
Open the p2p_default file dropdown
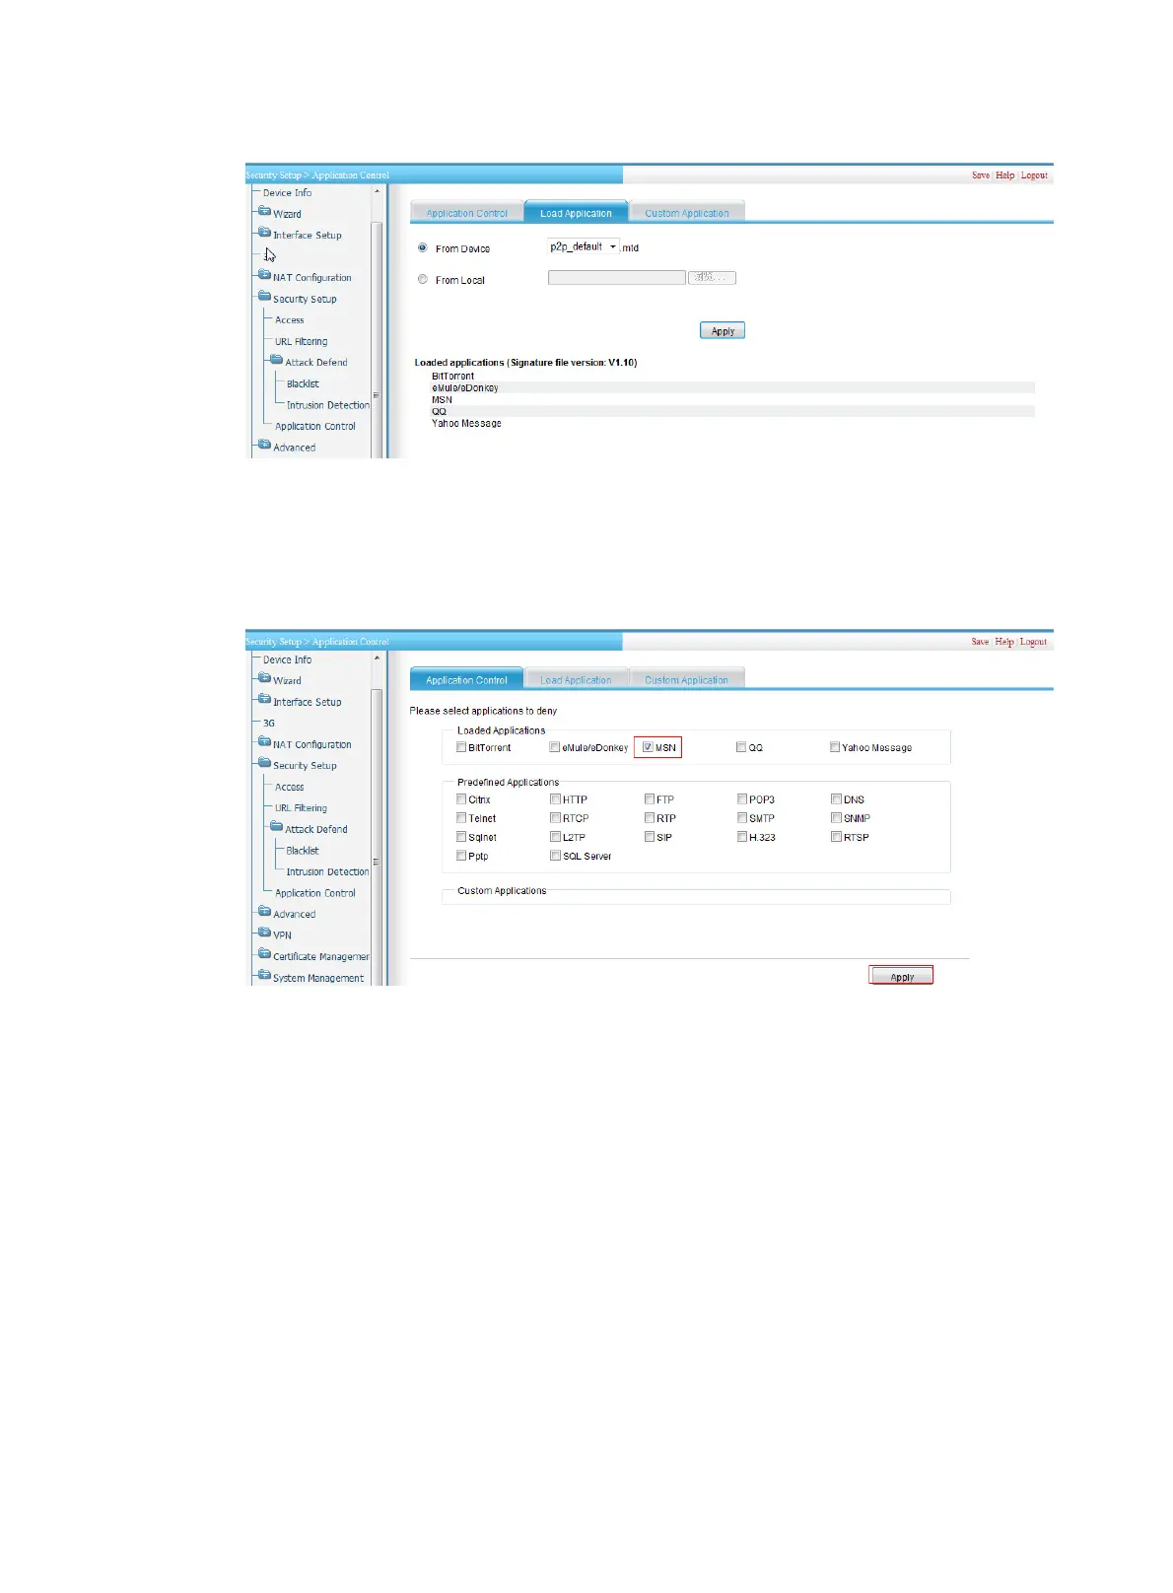coord(584,247)
